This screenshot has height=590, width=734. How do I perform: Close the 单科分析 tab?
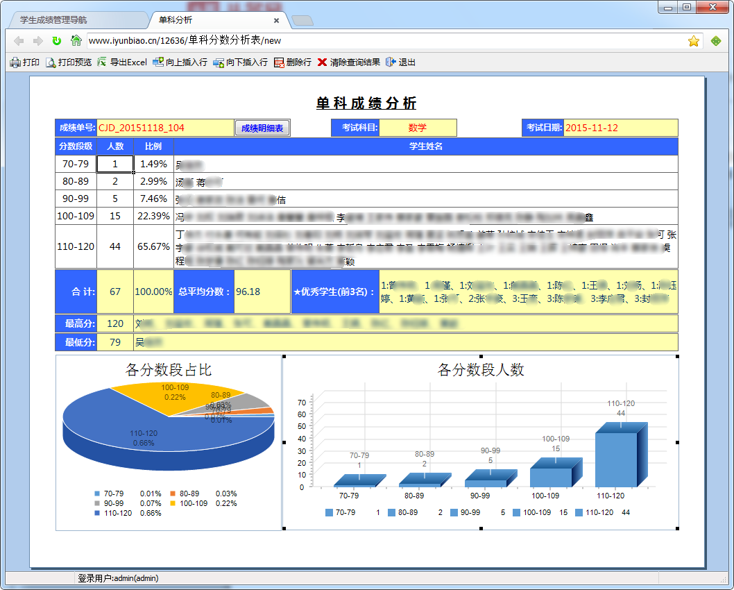pos(277,21)
